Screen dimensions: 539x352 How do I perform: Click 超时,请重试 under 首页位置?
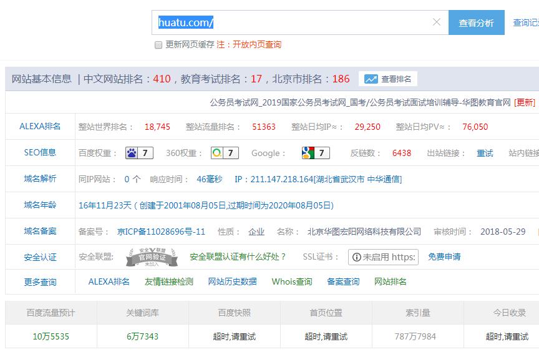tap(326, 336)
